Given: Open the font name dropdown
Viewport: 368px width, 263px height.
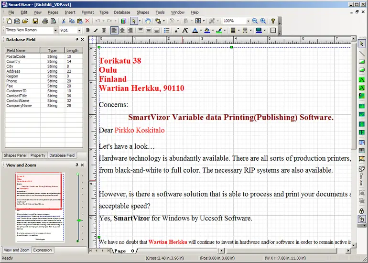Looking at the screenshot, I should click(x=54, y=30).
